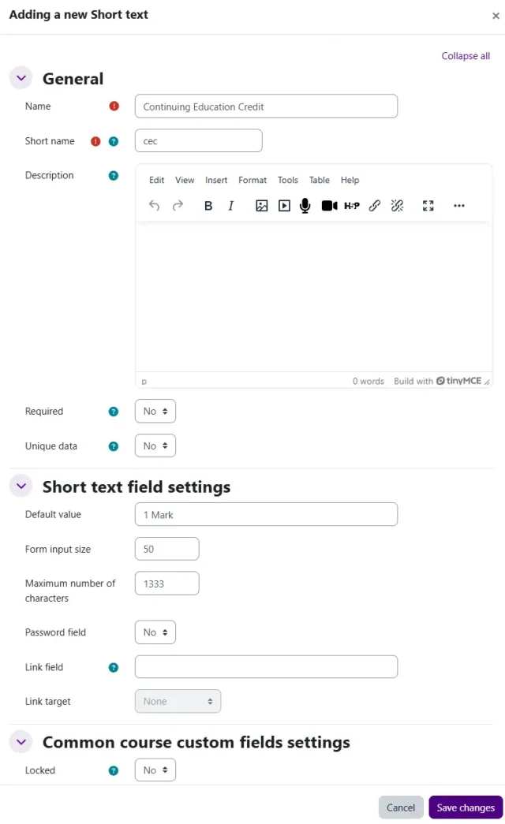The image size is (505, 824).
Task: Open the Table menu in editor
Action: click(320, 180)
